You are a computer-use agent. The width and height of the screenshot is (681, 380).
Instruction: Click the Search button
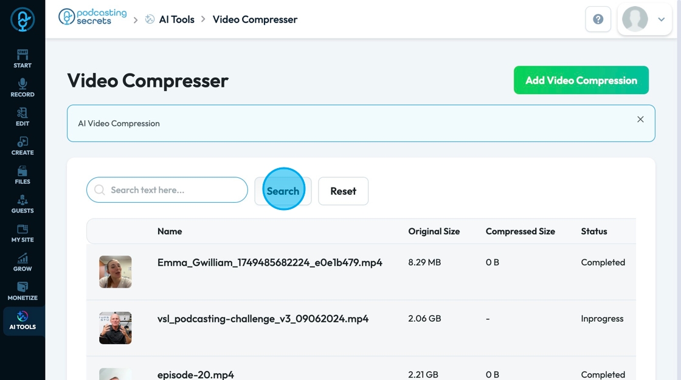[283, 191]
